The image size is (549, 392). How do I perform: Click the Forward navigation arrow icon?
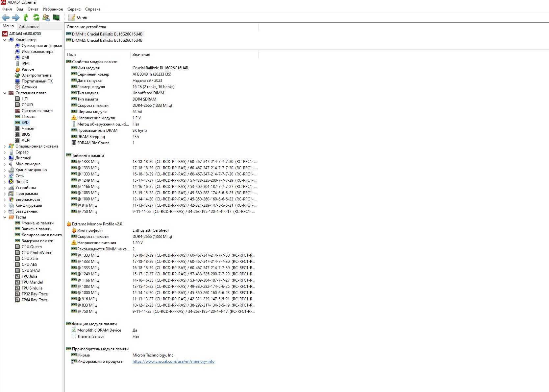[x=16, y=17]
